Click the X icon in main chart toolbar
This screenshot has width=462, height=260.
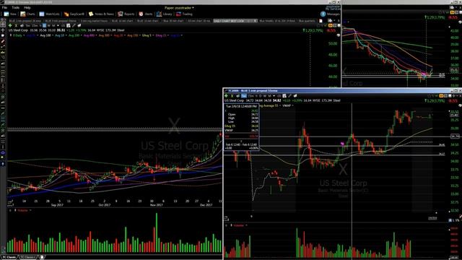16,26
